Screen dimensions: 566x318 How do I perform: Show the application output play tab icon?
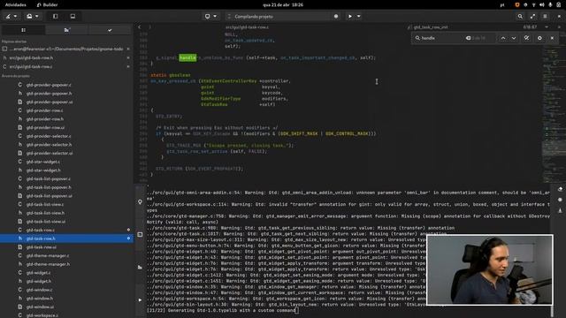click(140, 300)
